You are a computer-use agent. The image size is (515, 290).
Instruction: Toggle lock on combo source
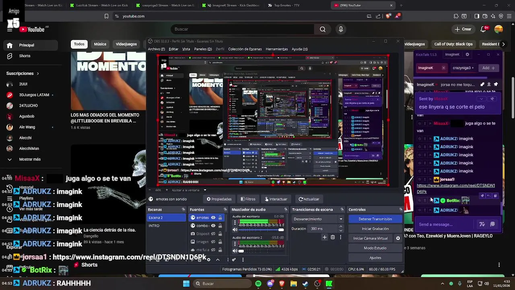click(x=220, y=226)
